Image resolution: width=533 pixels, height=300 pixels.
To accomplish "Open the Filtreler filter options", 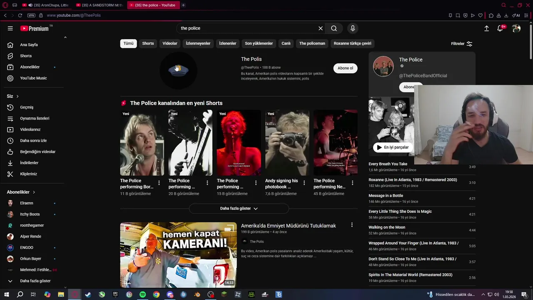I will click(461, 44).
